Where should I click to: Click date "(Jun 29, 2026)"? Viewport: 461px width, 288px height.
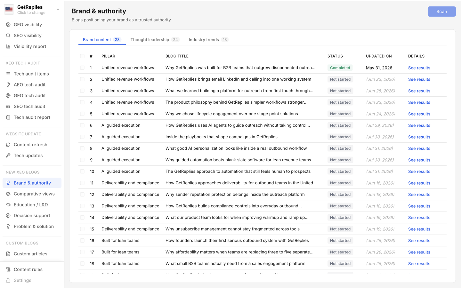381,252
